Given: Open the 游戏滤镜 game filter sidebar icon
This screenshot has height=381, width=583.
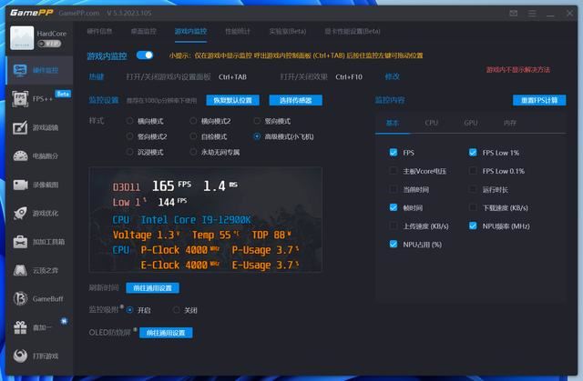Looking at the screenshot, I should (36, 126).
